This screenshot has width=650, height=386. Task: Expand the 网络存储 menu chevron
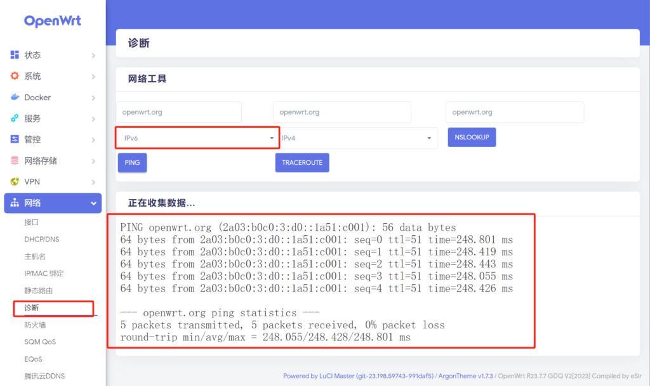pos(93,162)
